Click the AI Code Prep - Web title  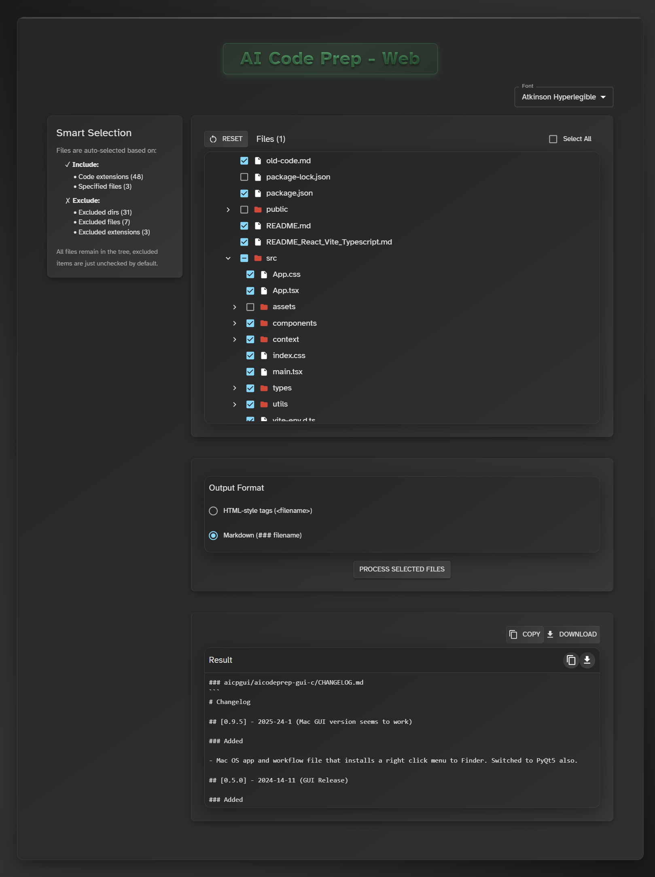point(330,59)
